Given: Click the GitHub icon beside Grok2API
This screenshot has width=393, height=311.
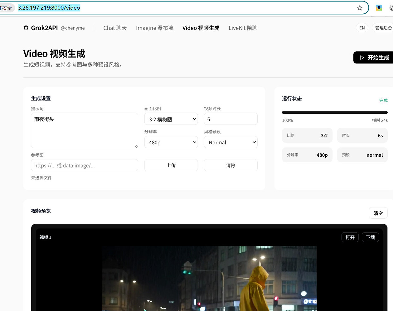Looking at the screenshot, I should (x=26, y=28).
